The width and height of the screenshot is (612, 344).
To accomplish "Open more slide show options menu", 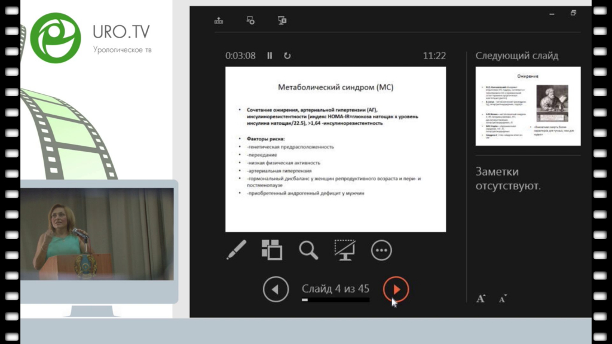I will click(x=381, y=250).
